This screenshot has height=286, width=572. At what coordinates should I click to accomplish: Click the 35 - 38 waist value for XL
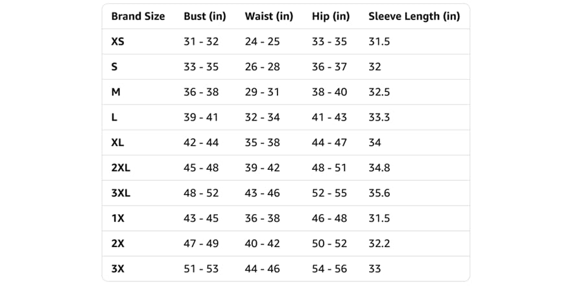click(262, 142)
